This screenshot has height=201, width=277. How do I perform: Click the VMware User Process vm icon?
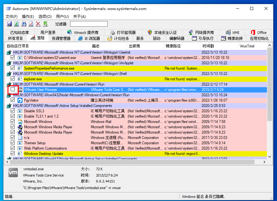pos(20,90)
